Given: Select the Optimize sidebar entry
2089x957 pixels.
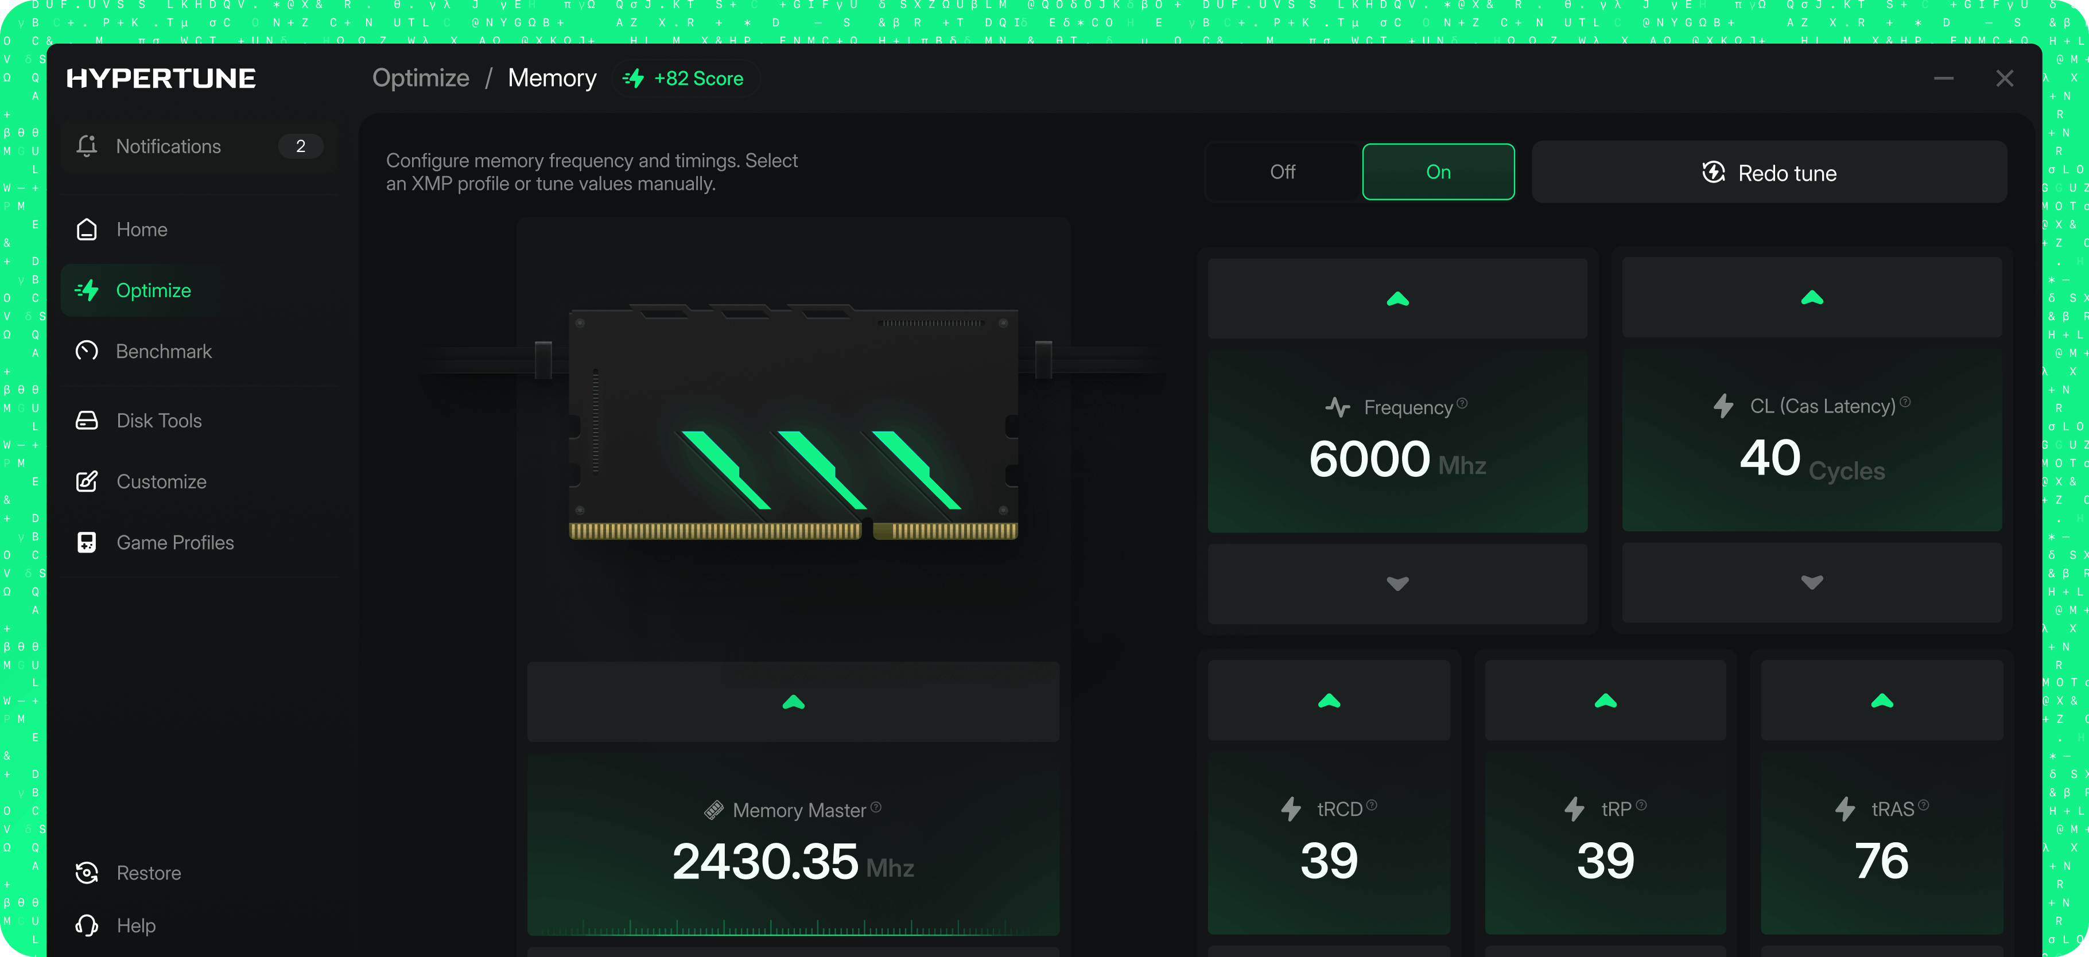Looking at the screenshot, I should (199, 290).
